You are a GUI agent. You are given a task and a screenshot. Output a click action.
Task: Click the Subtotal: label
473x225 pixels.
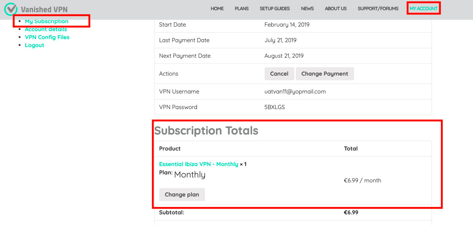171,212
